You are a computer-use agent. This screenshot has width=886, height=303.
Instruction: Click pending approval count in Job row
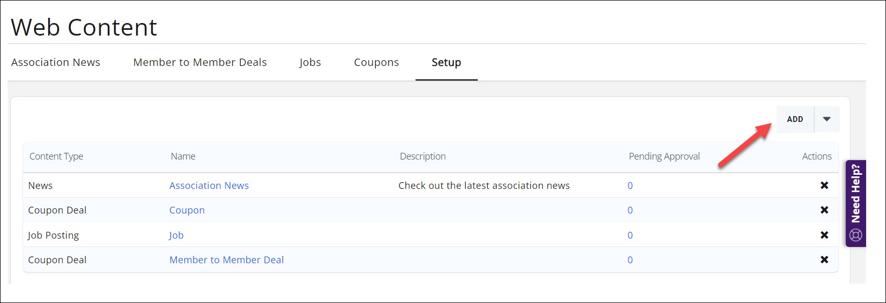(630, 235)
